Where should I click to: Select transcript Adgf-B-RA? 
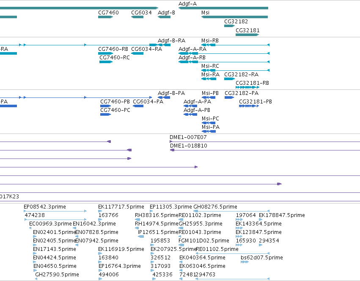(x=171, y=41)
